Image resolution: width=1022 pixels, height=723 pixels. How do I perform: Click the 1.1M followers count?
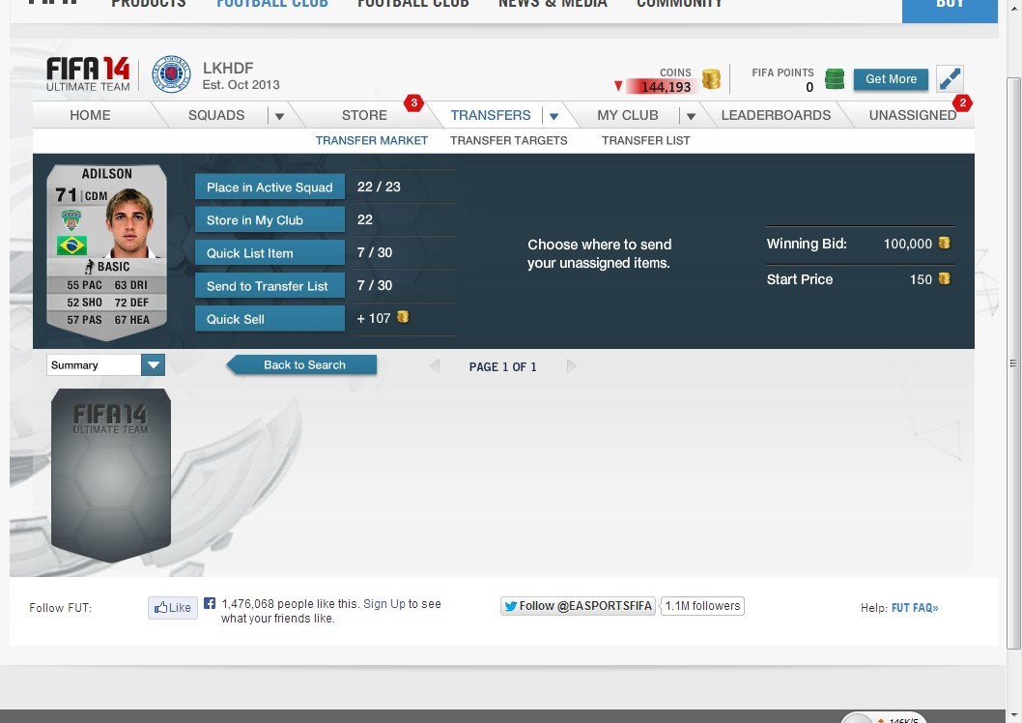pyautogui.click(x=702, y=606)
